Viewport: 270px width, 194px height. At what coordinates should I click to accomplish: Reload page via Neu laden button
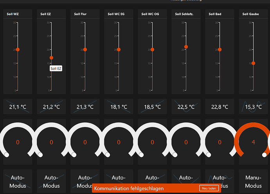(209, 188)
